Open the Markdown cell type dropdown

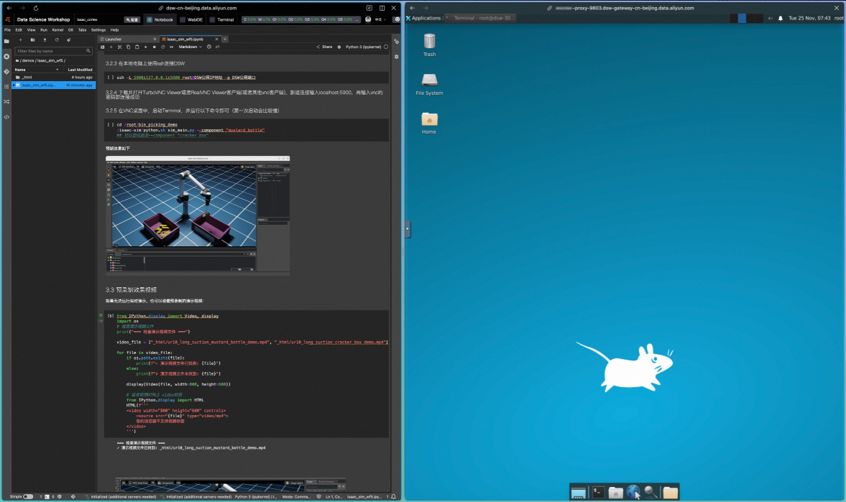click(190, 47)
